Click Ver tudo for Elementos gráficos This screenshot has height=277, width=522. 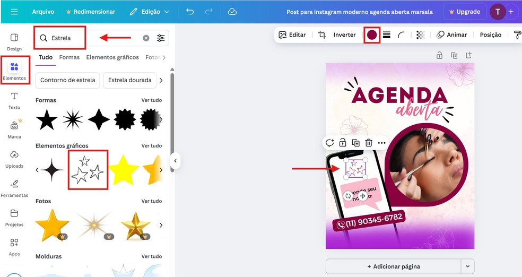click(x=152, y=146)
